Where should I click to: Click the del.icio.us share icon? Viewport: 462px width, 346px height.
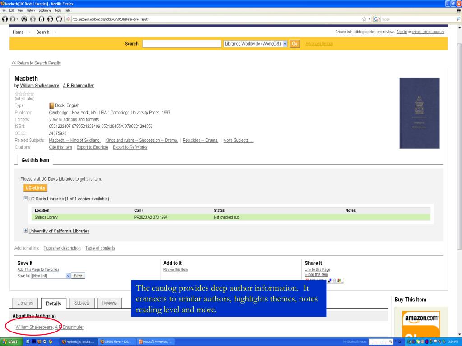[329, 281]
